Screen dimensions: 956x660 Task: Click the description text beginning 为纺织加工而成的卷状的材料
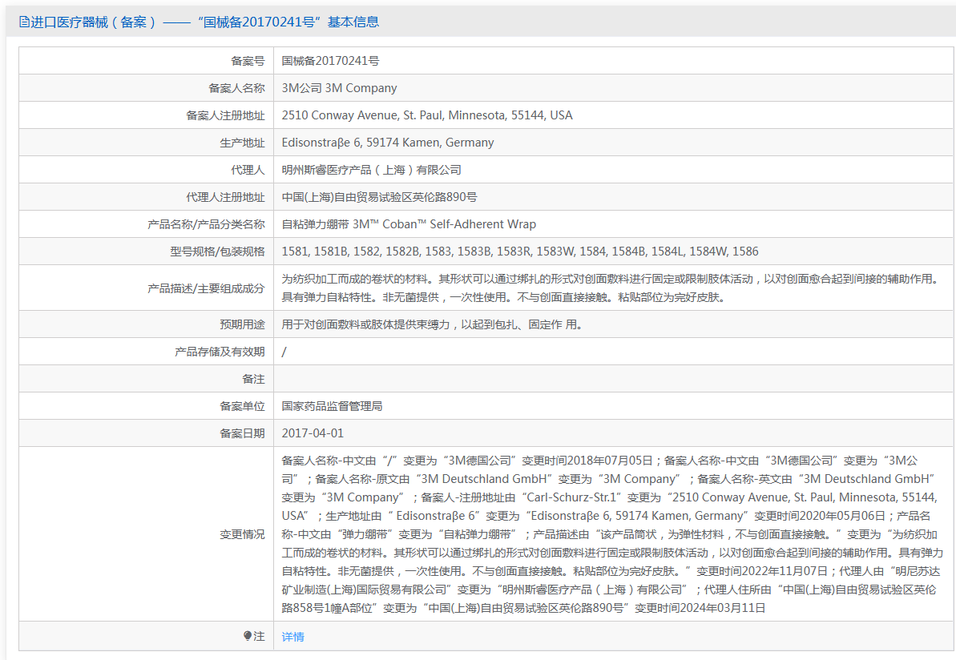[x=609, y=288]
